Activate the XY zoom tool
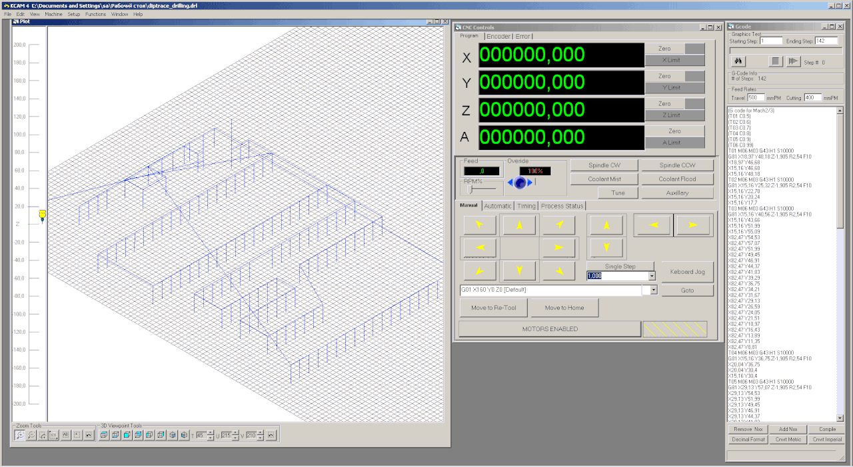The image size is (853, 467). (x=54, y=435)
